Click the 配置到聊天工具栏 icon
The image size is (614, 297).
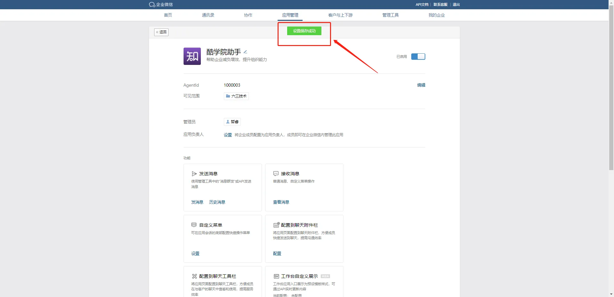click(194, 276)
